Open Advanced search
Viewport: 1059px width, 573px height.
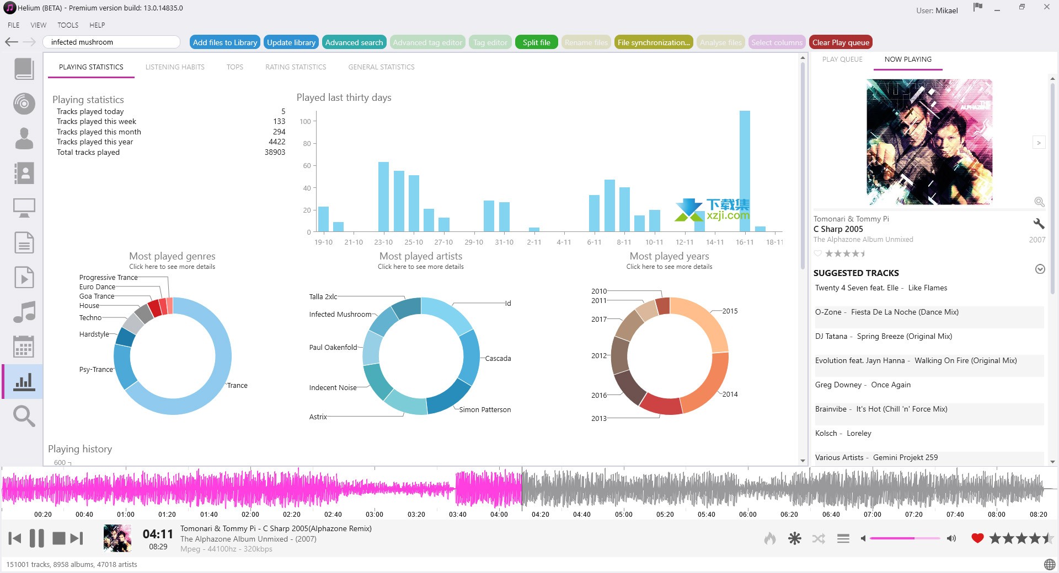[354, 42]
